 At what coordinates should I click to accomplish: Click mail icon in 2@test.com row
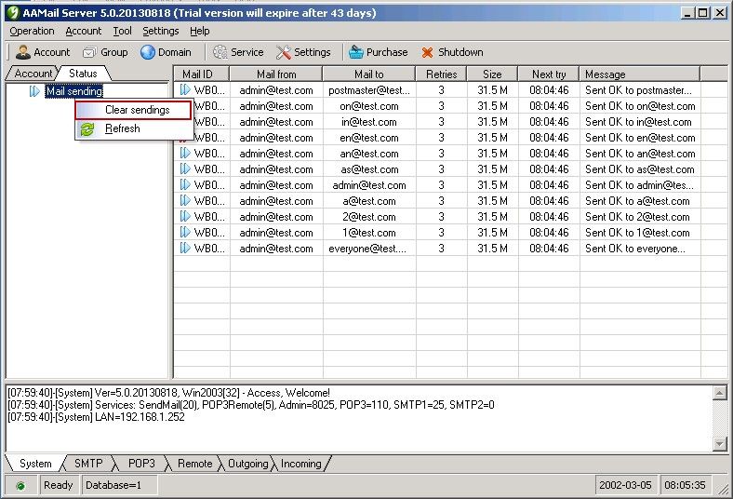[185, 217]
